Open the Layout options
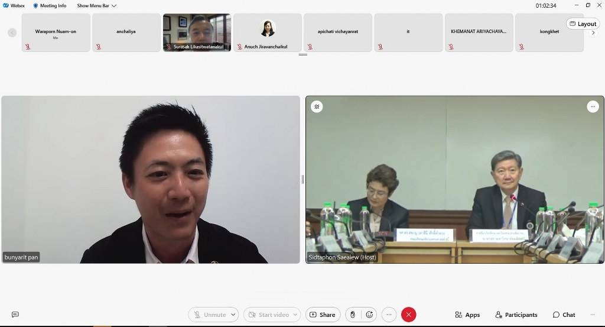The image size is (605, 327). [583, 24]
